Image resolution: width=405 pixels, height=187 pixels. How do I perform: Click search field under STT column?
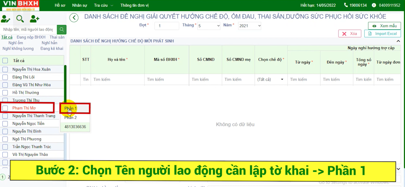(86, 79)
